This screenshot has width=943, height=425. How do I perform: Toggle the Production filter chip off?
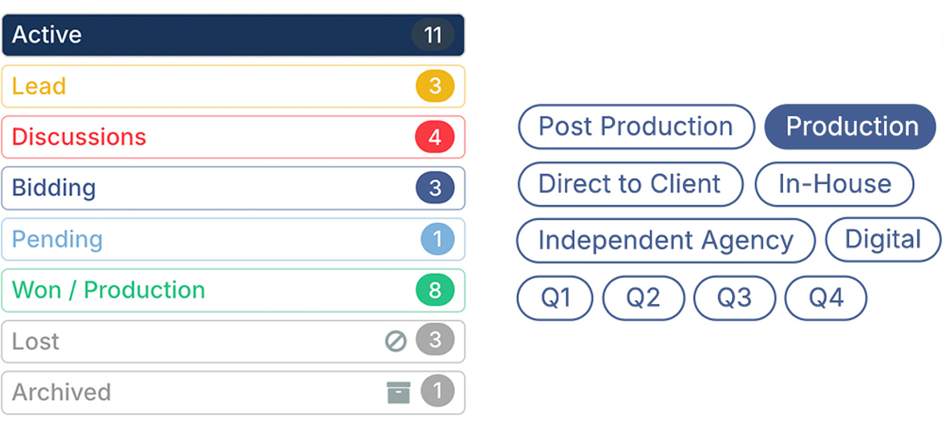click(851, 127)
